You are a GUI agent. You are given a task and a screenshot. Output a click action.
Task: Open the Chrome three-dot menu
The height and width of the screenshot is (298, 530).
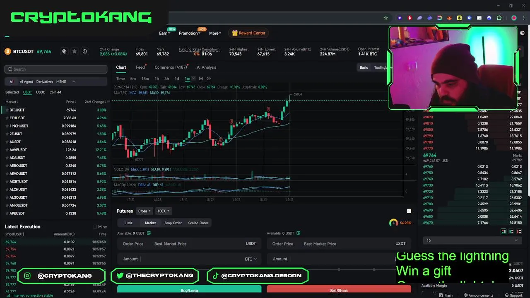pos(524,18)
